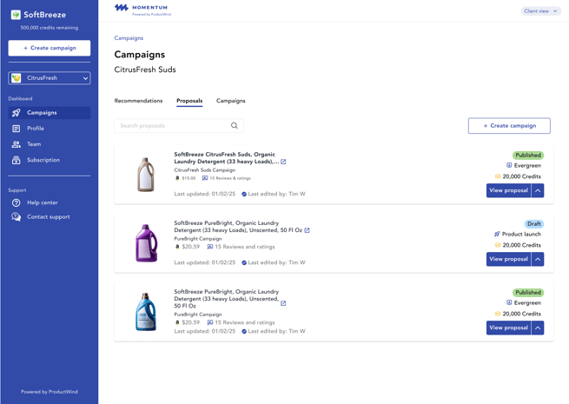
Task: Expand chevron beside View proposal on last card
Action: (x=538, y=328)
